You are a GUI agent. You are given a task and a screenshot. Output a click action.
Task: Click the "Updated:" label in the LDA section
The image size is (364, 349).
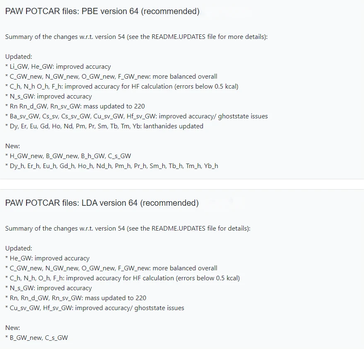pyautogui.click(x=19, y=248)
